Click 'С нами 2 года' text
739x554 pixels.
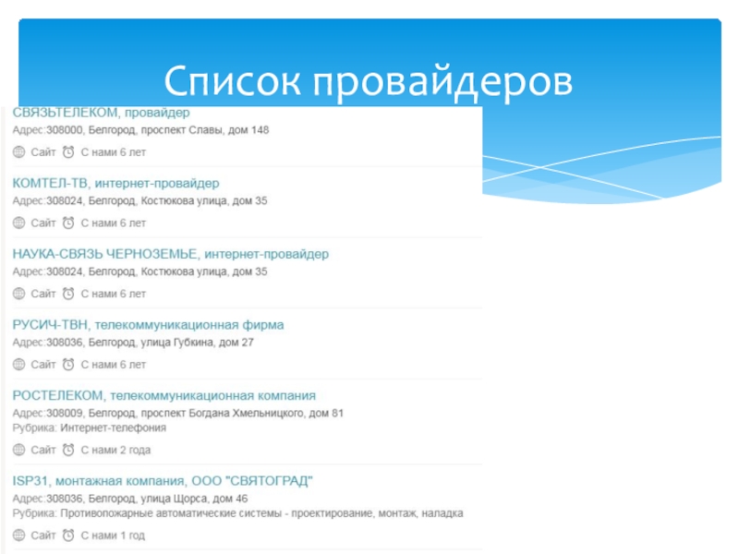tap(116, 450)
